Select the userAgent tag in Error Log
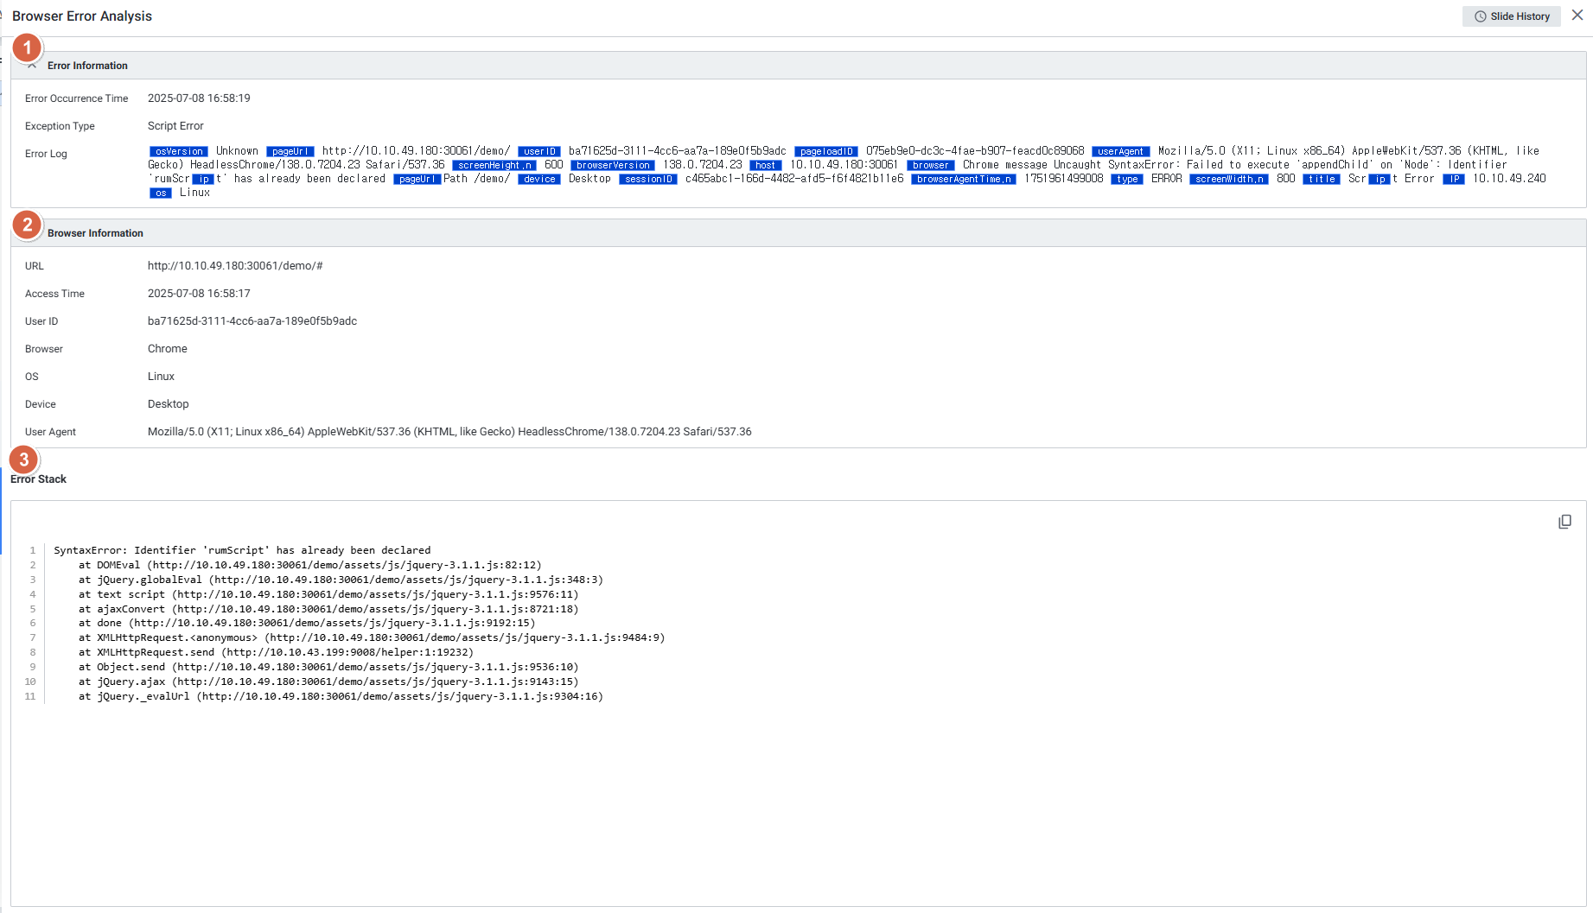 click(x=1120, y=151)
